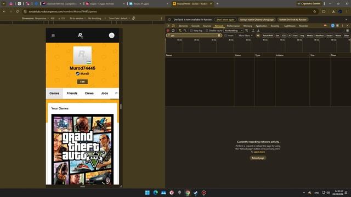The height and width of the screenshot is (197, 351).
Task: Click the Steam icon beside MuraD
Action: [x=77, y=73]
